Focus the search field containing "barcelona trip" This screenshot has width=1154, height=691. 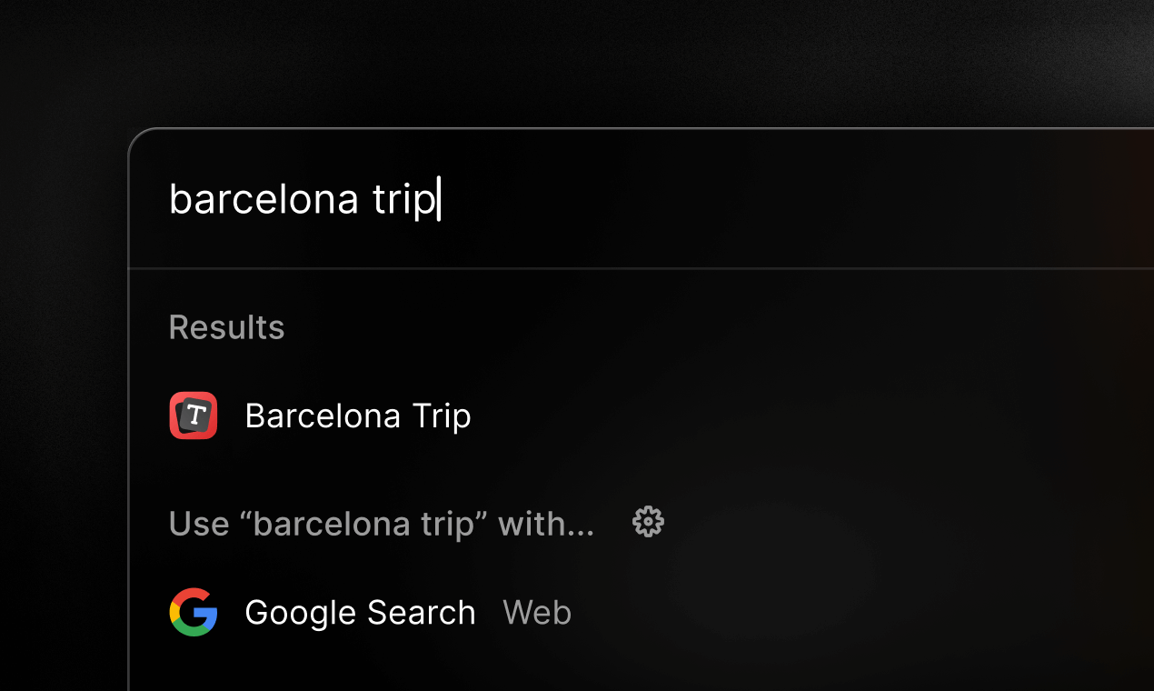(x=636, y=199)
